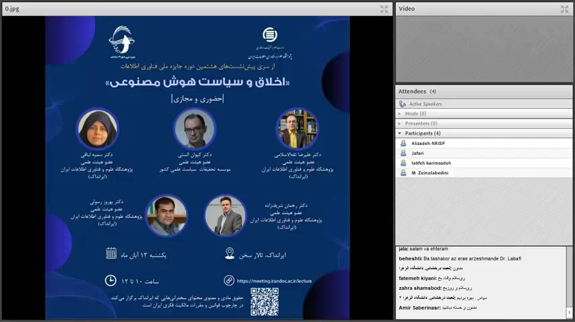Click the 'ساعت ۱۰ تا ۱۲' time text
This screenshot has height=322, width=575.
coord(140,281)
